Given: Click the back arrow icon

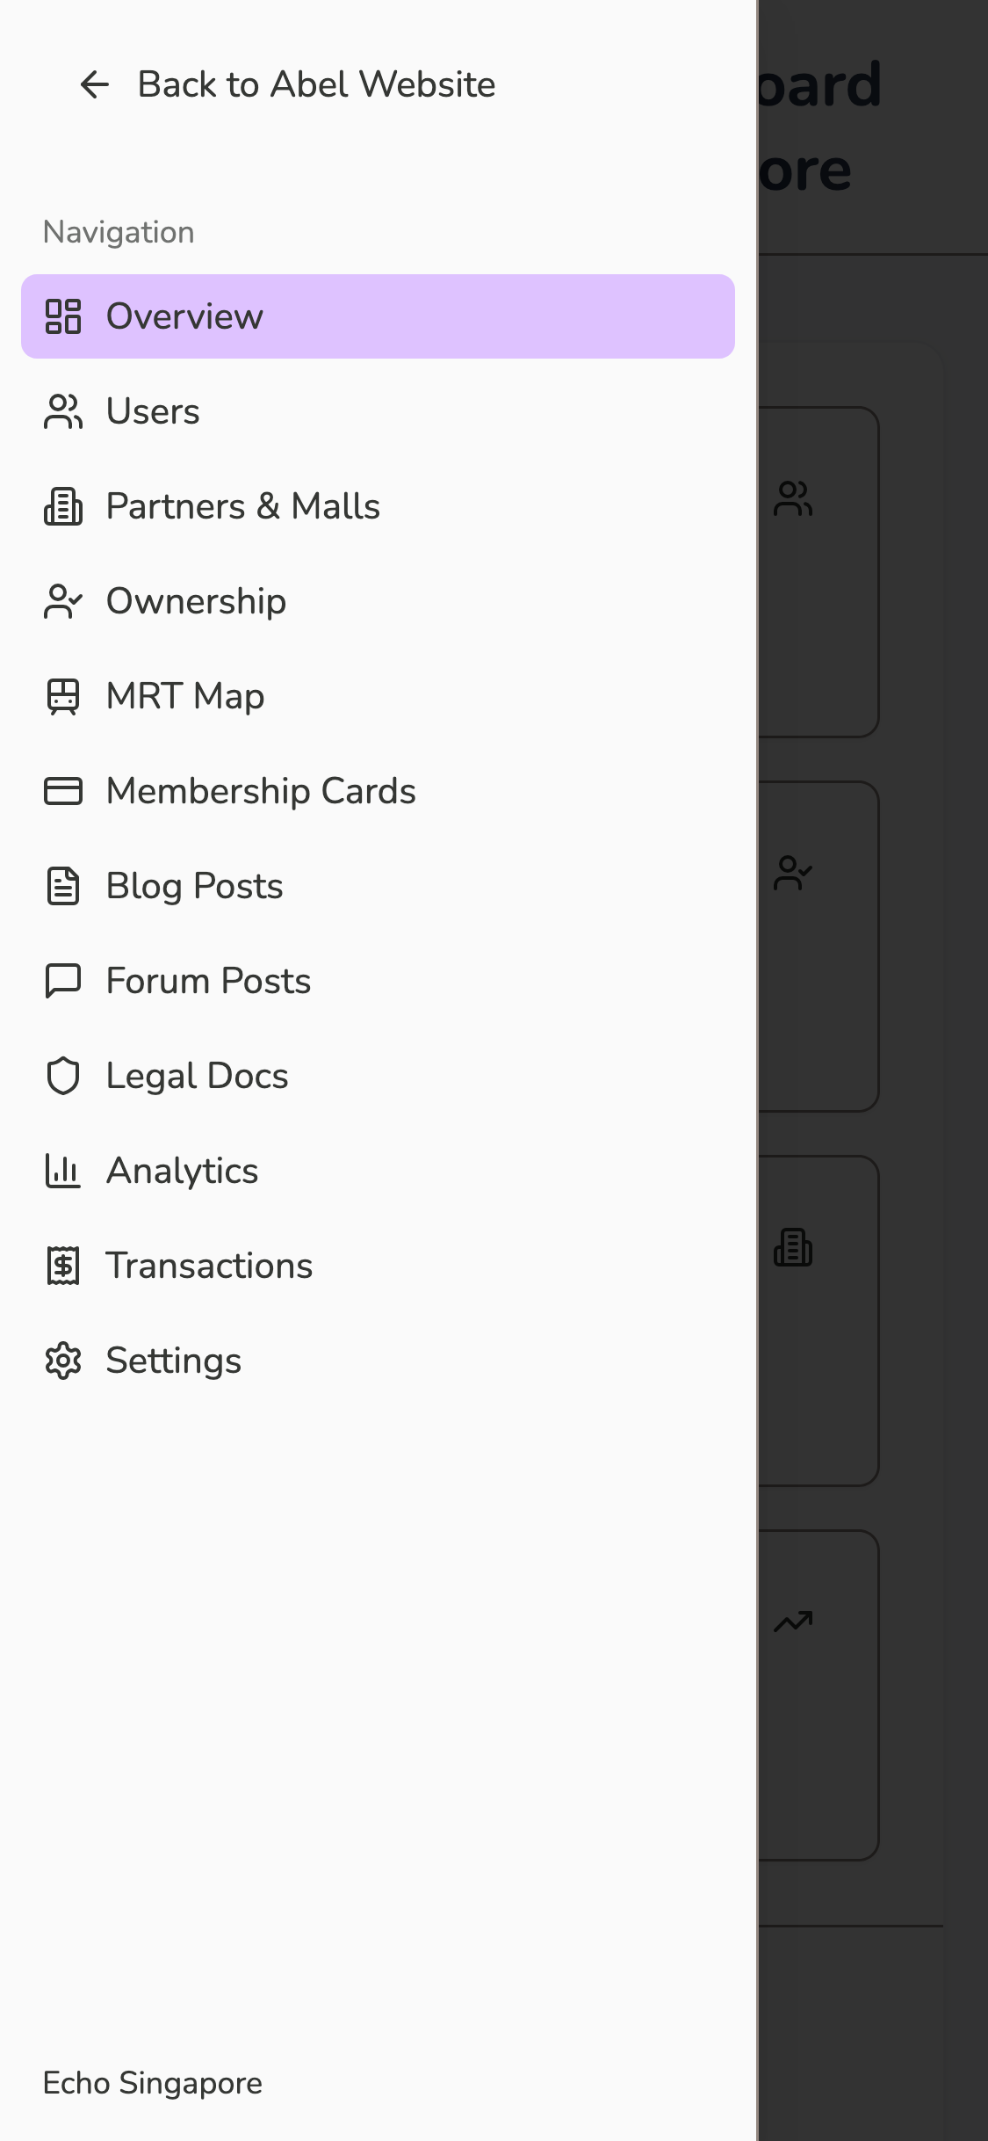Looking at the screenshot, I should tap(95, 84).
